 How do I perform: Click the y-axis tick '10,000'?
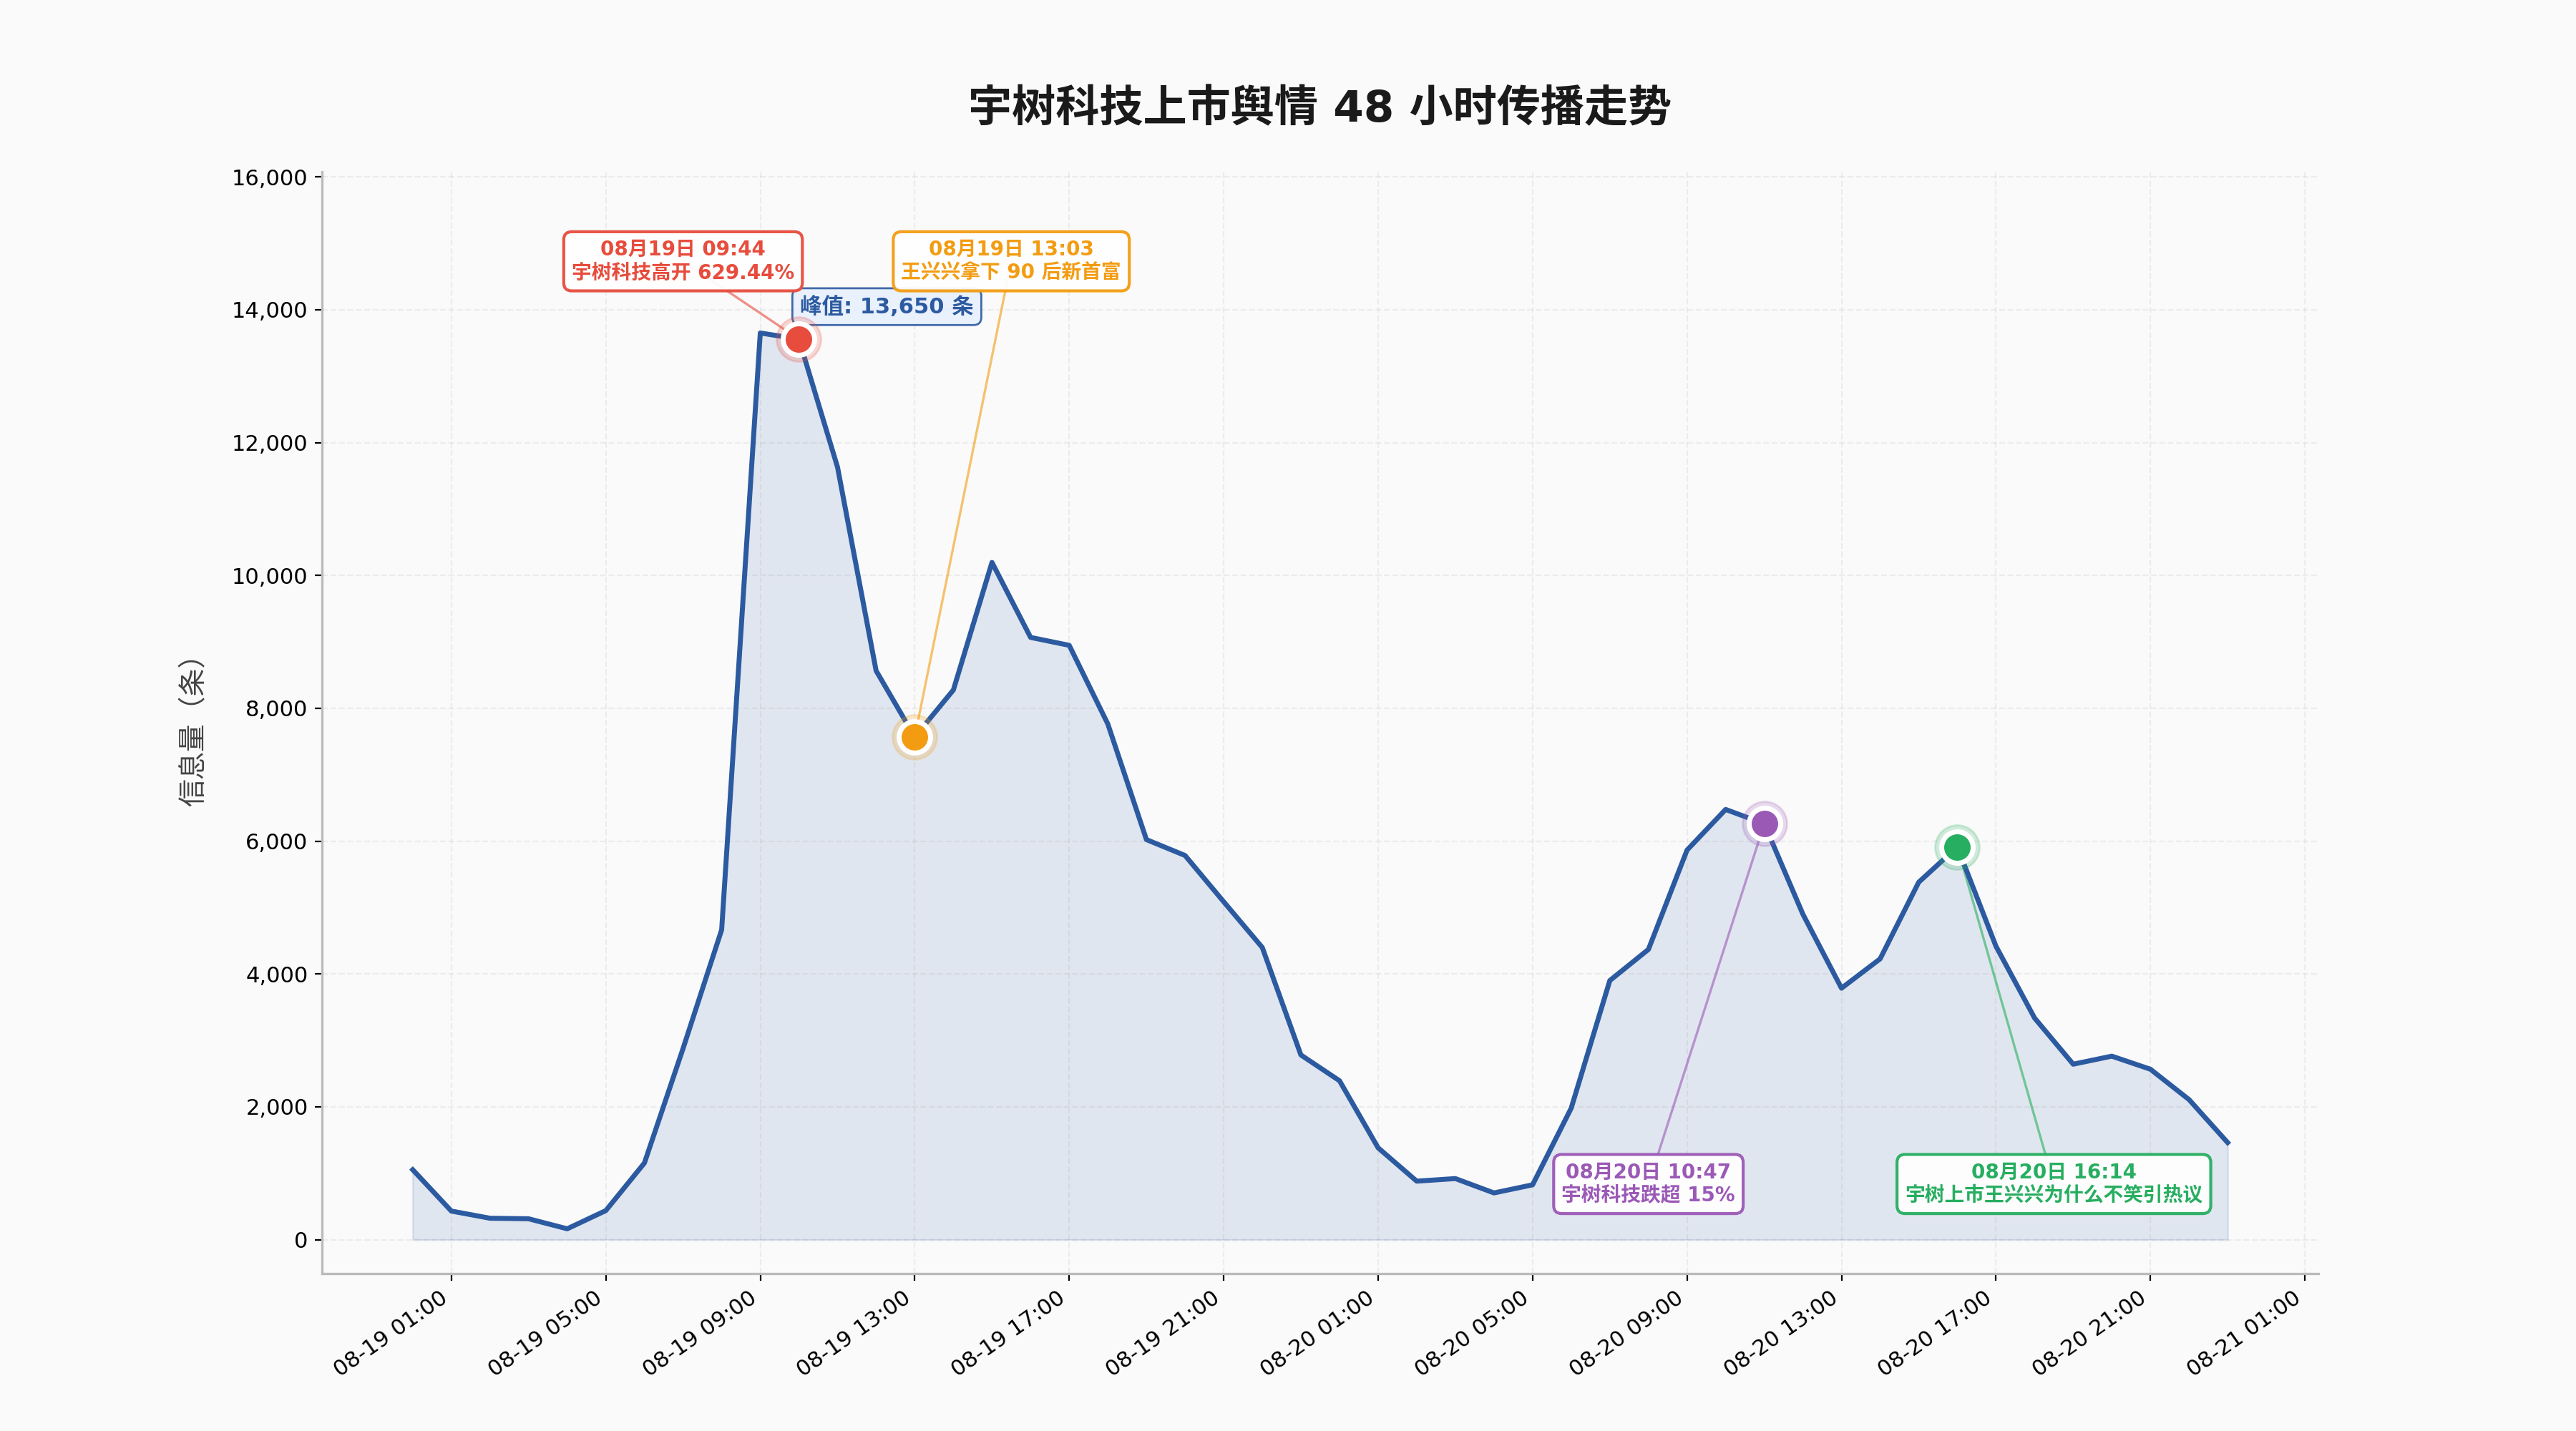(x=269, y=577)
